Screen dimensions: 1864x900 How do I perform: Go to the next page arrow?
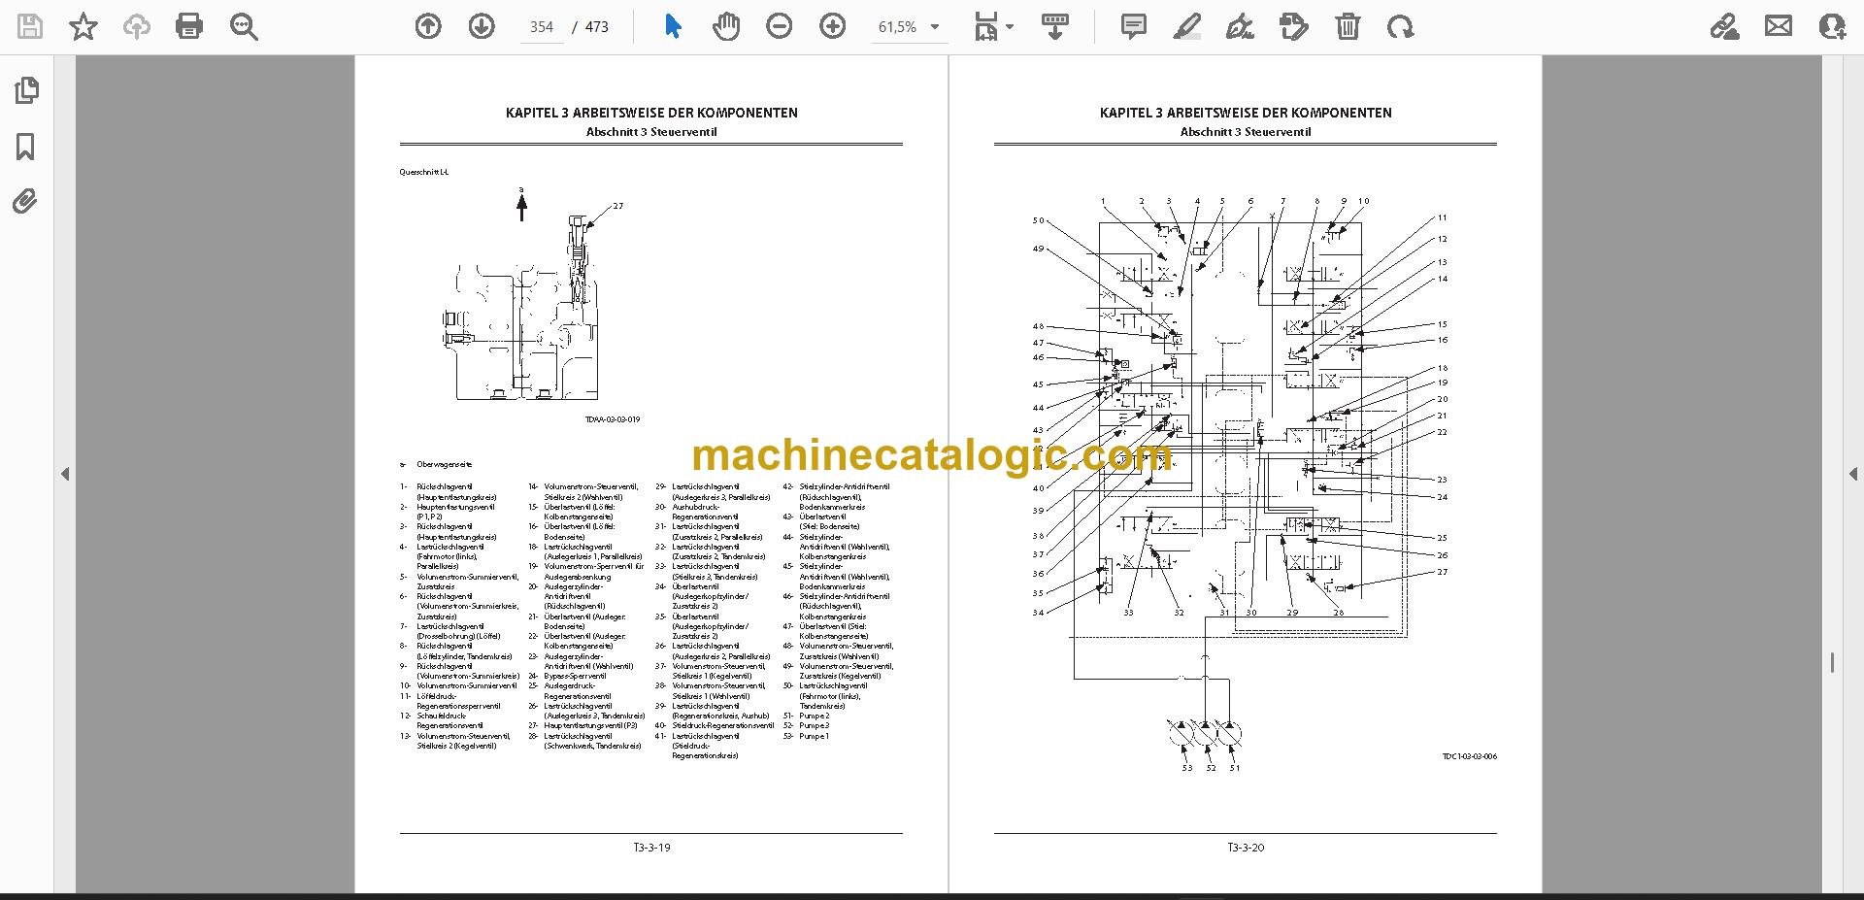(482, 26)
